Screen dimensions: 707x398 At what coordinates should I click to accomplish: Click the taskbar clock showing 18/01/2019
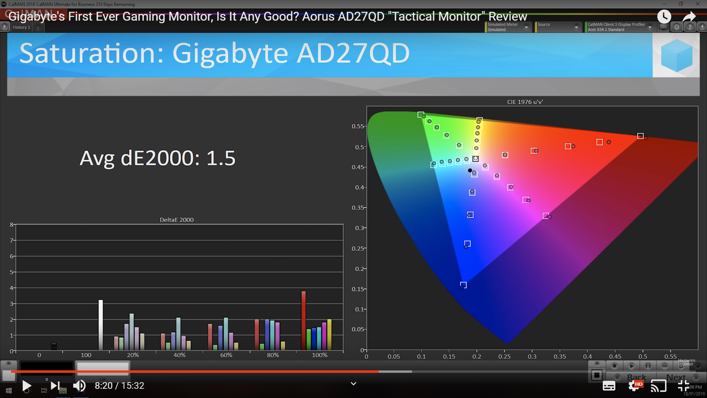pyautogui.click(x=694, y=391)
